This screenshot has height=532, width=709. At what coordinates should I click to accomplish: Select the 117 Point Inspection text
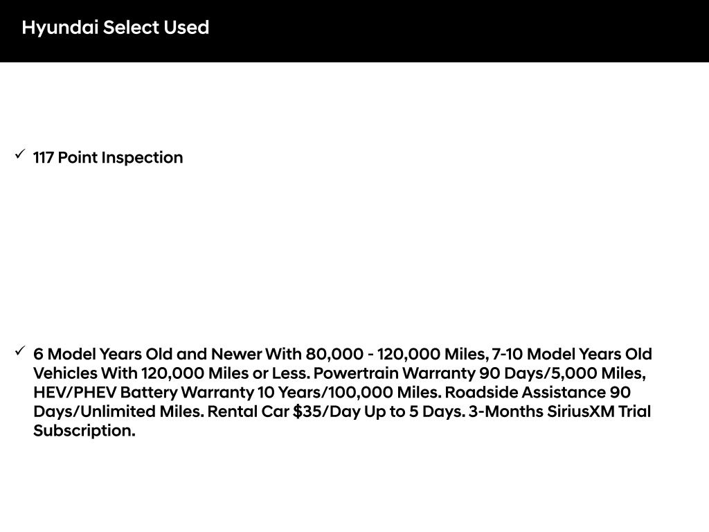click(x=108, y=158)
